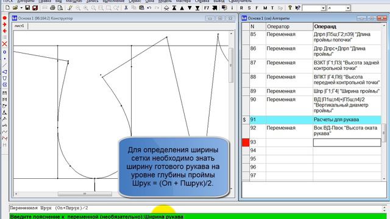Click the solid down triangle icon
The width and height of the screenshot is (390, 219).
pyautogui.click(x=190, y=8)
